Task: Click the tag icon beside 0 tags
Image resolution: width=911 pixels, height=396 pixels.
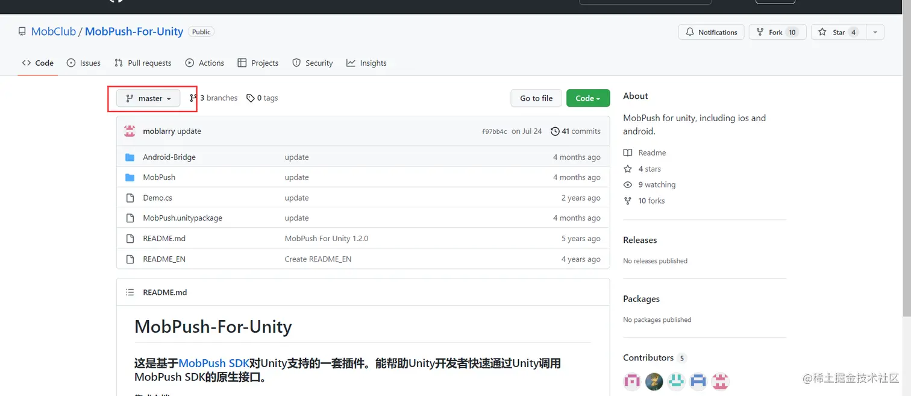Action: pos(251,98)
